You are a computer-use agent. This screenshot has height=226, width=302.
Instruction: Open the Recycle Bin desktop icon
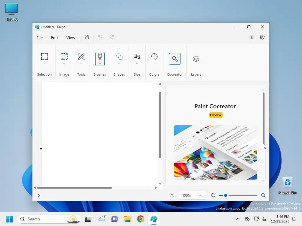click(287, 185)
